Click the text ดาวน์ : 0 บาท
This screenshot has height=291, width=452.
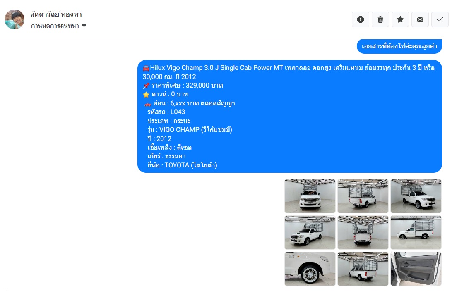click(x=170, y=94)
